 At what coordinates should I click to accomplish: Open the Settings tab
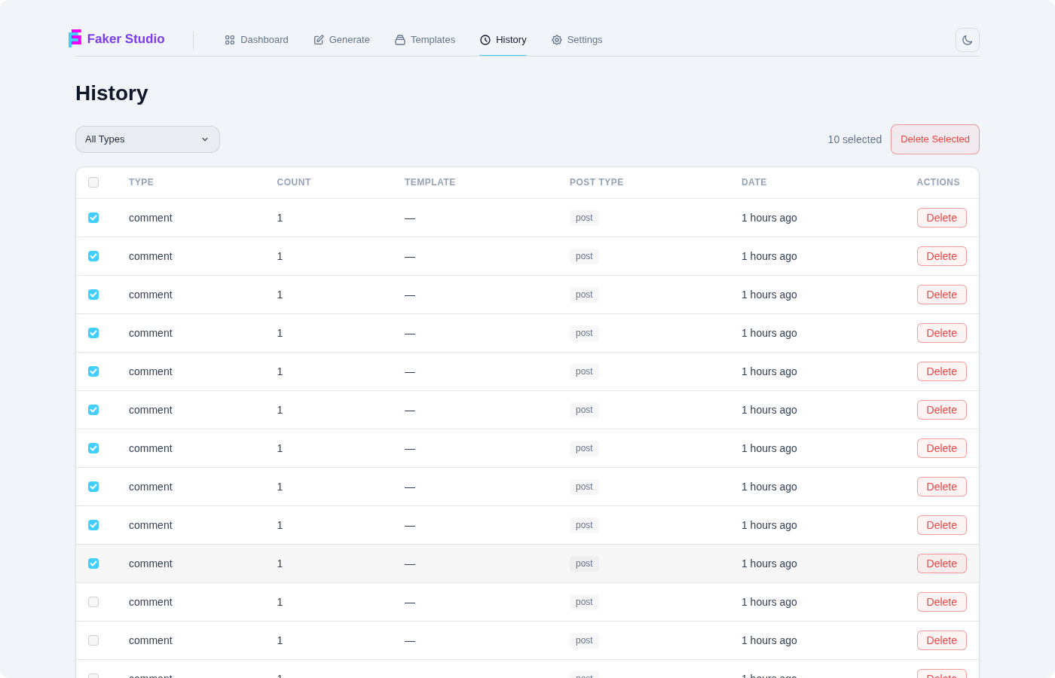pos(576,40)
